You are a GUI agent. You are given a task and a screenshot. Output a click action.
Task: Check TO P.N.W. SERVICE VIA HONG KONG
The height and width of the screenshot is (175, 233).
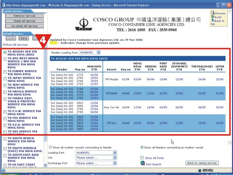pyautogui.click(x=5, y=112)
